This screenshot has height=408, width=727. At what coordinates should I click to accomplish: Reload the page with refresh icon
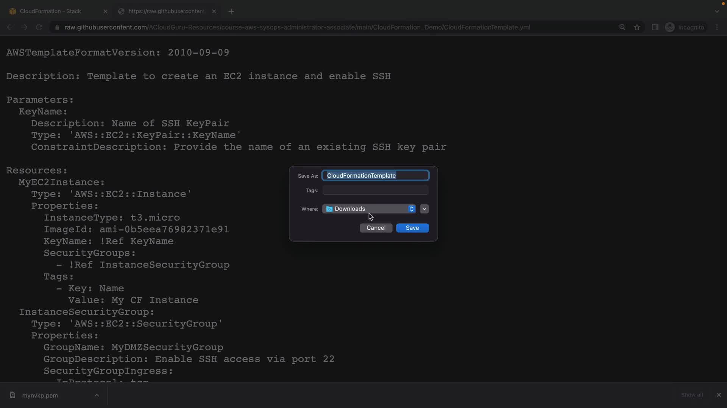point(39,27)
